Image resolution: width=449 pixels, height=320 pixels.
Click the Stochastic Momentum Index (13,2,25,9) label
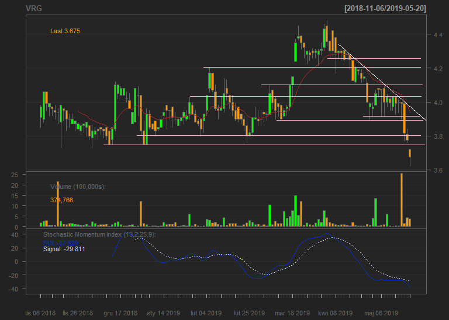(x=99, y=235)
